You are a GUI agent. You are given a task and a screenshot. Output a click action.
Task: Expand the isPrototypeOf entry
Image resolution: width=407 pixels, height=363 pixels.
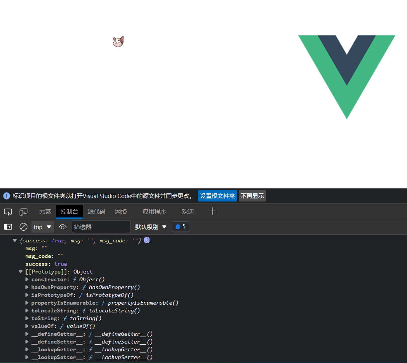(27, 295)
